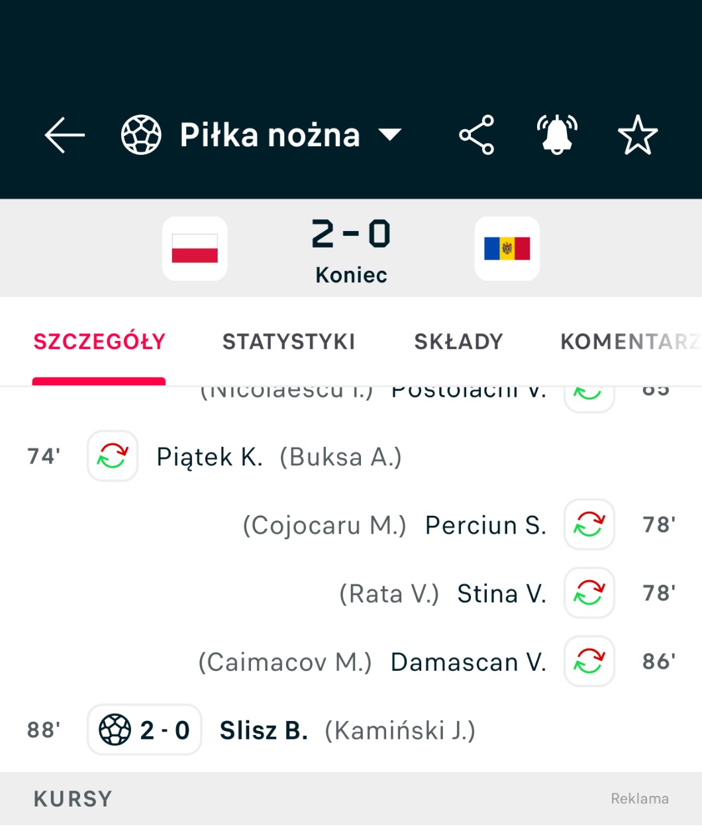Add match to favorites with star
The width and height of the screenshot is (702, 831).
(x=637, y=135)
